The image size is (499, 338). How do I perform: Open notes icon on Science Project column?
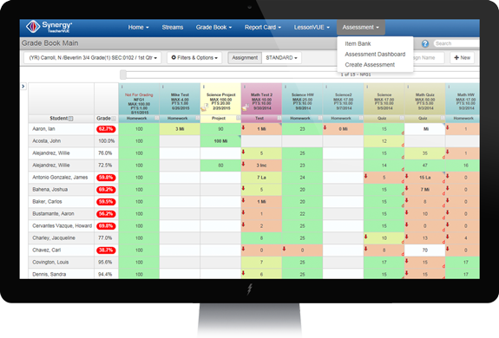pos(204,107)
